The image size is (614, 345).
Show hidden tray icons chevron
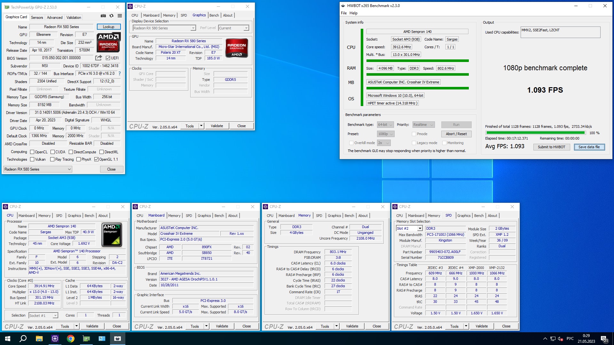(x=545, y=339)
